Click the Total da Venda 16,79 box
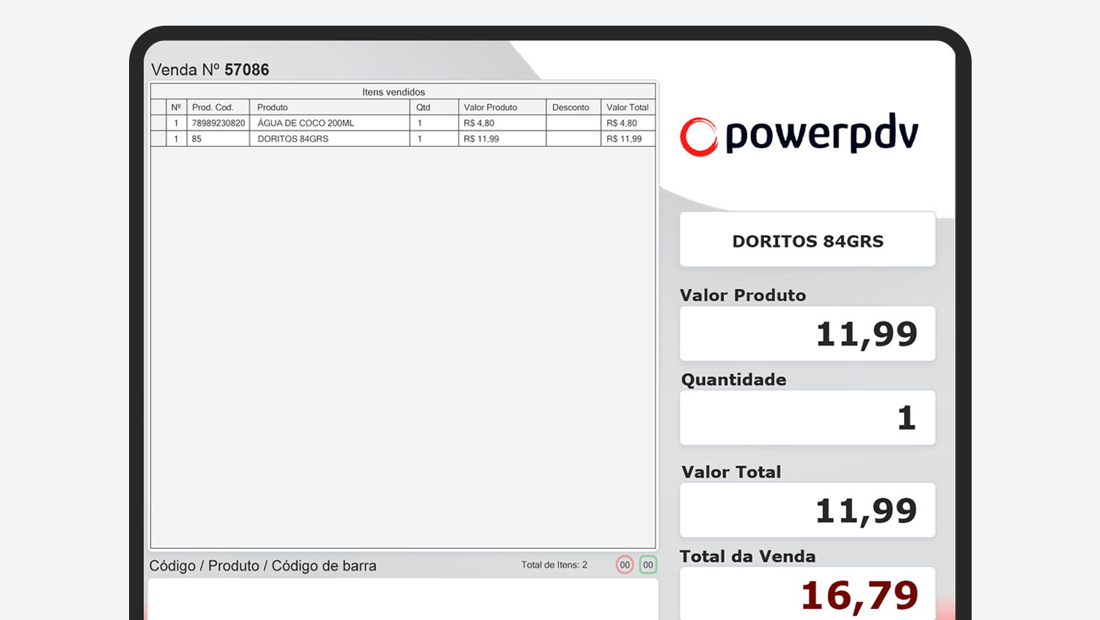The height and width of the screenshot is (620, 1100). 807,594
